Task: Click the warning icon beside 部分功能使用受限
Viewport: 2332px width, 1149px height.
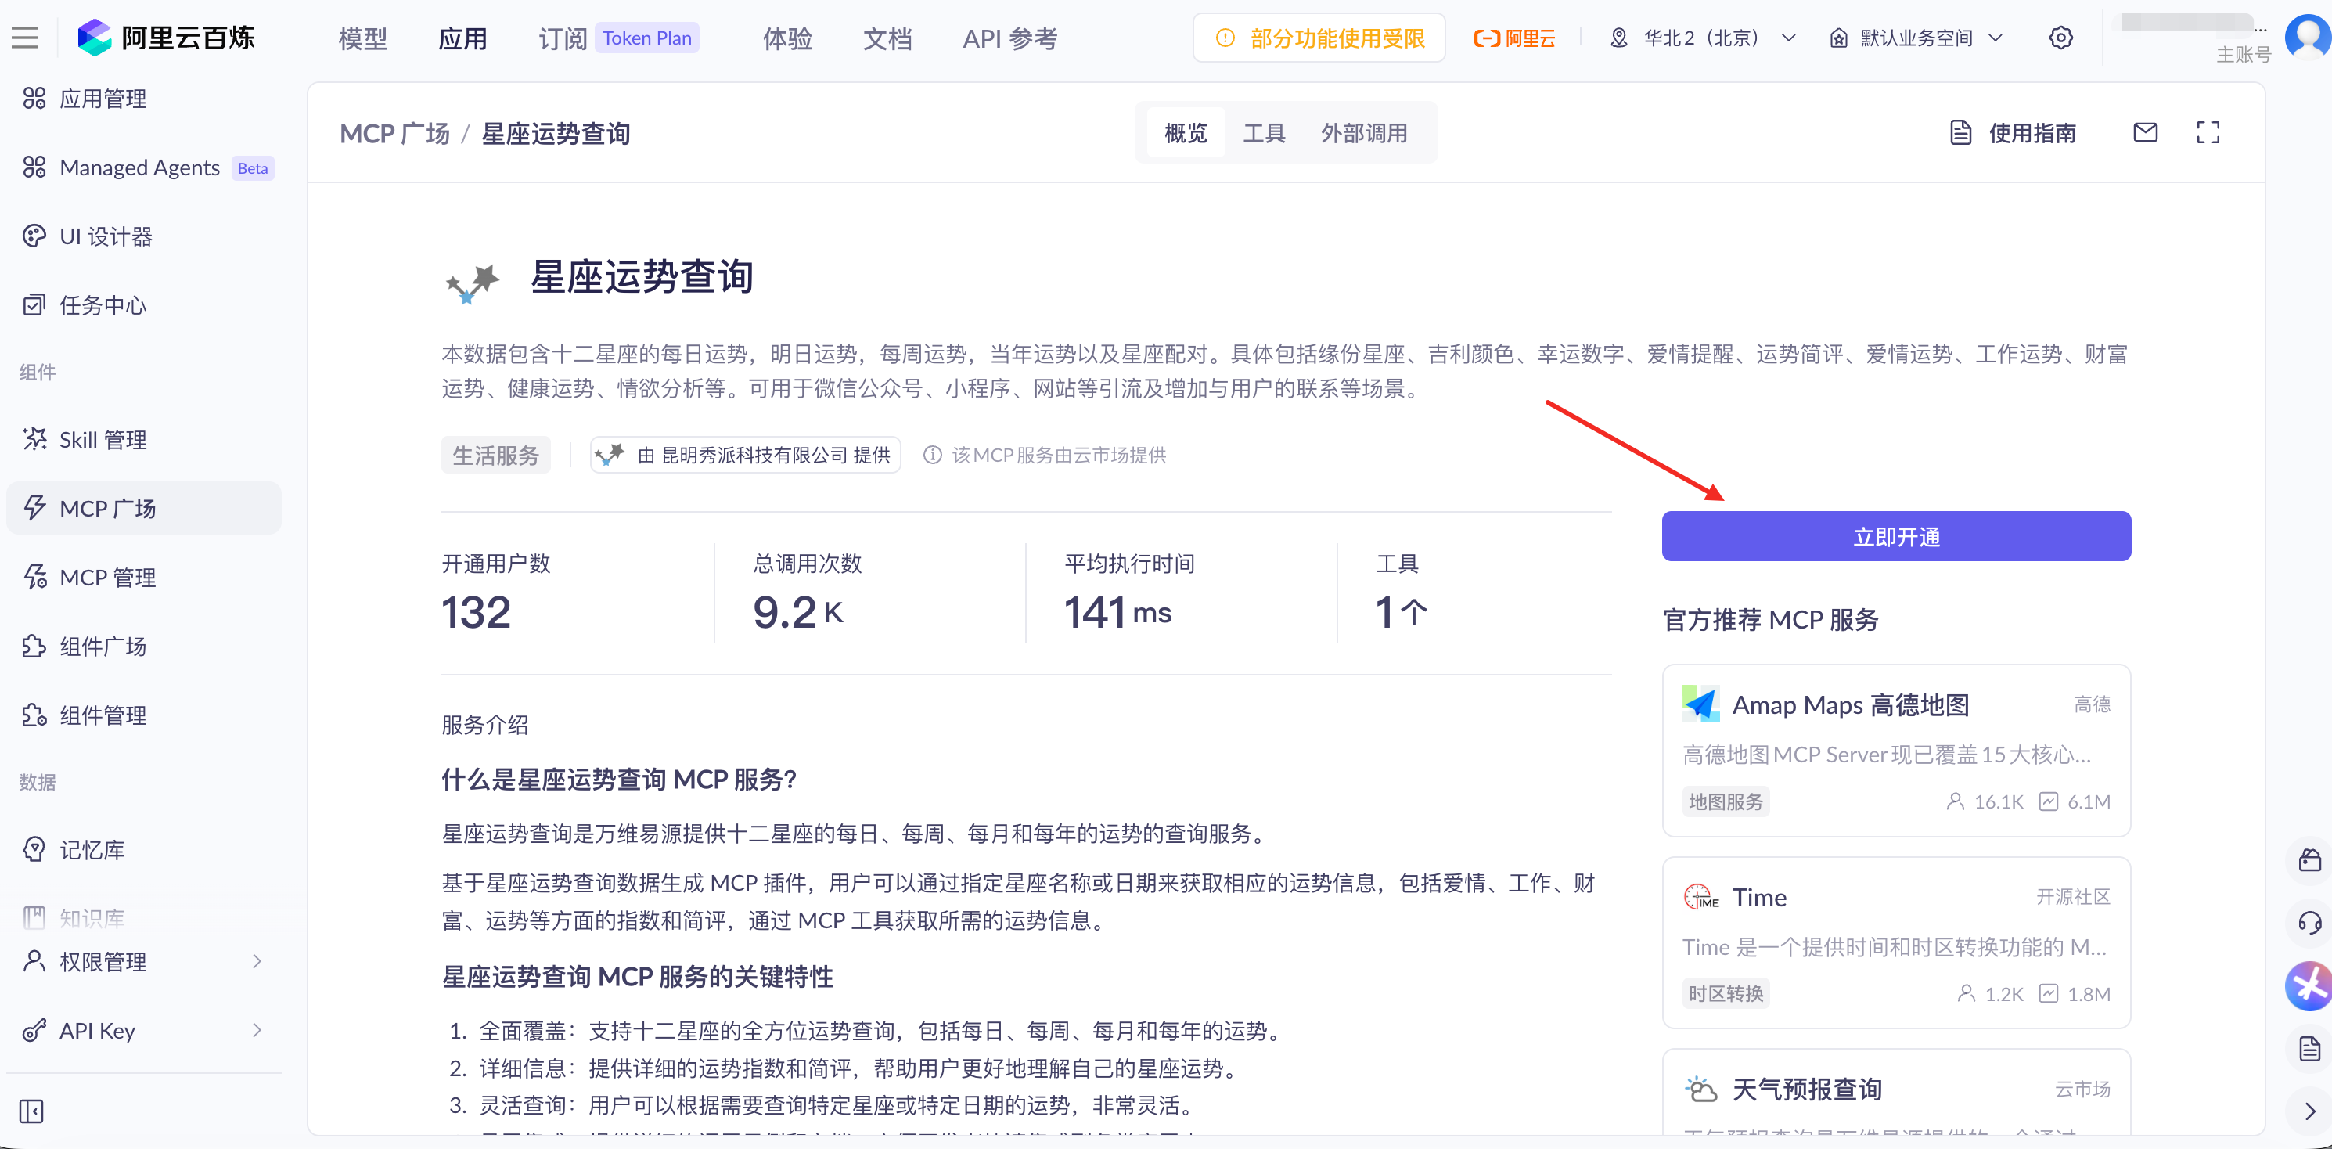Action: click(1224, 38)
